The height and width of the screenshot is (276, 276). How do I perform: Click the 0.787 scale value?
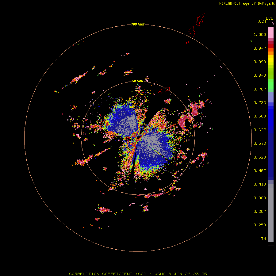coord(260,89)
